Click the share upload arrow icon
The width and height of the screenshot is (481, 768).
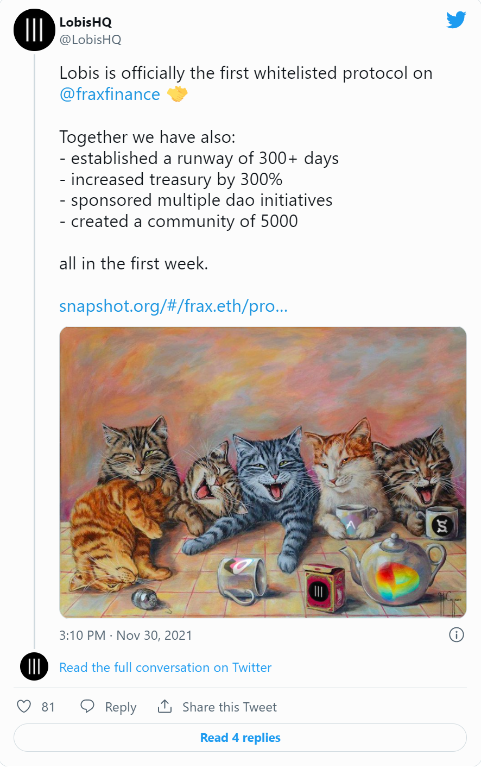point(164,706)
